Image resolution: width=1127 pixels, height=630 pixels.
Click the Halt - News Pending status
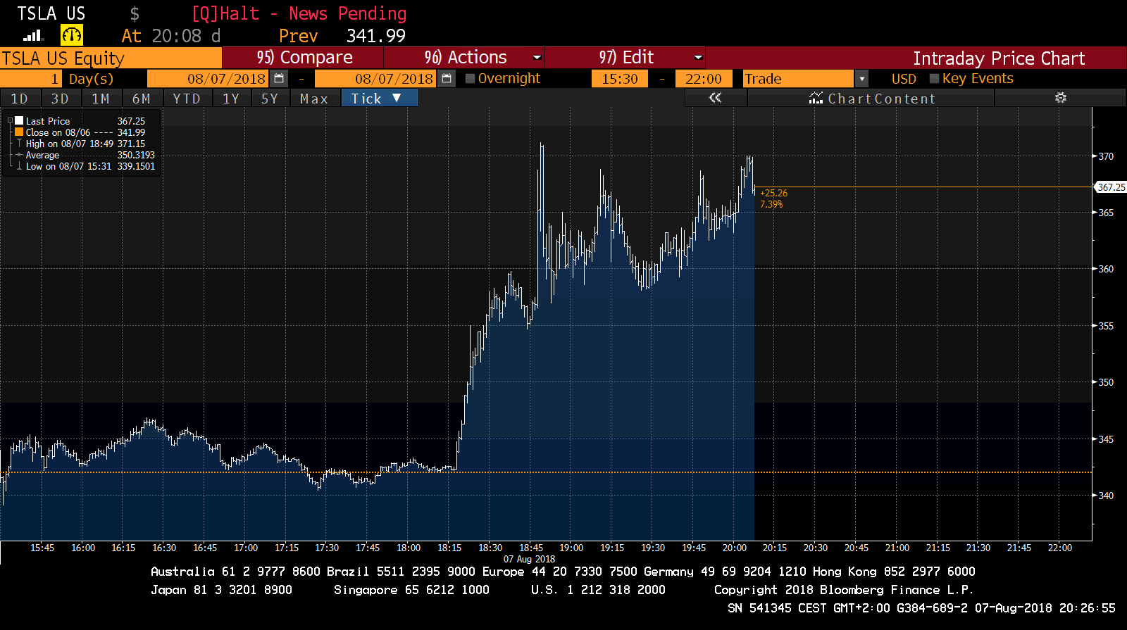(299, 13)
